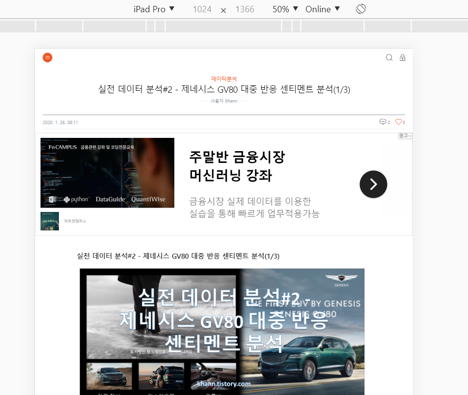Click the search magnifier icon
The image size is (468, 395).
tap(389, 57)
